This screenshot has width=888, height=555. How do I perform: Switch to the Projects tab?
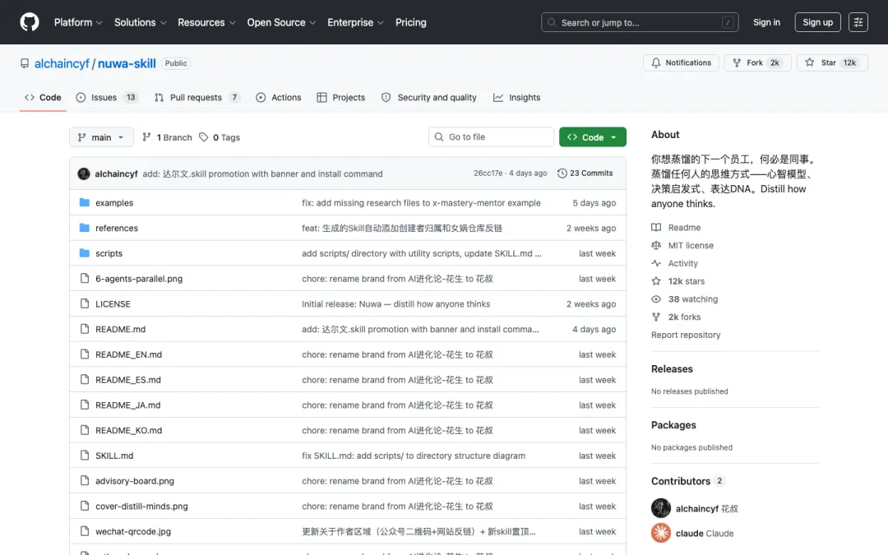click(341, 97)
